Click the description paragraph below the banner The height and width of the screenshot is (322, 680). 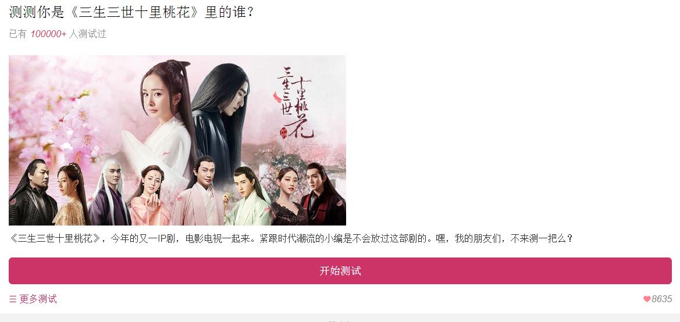pos(291,238)
